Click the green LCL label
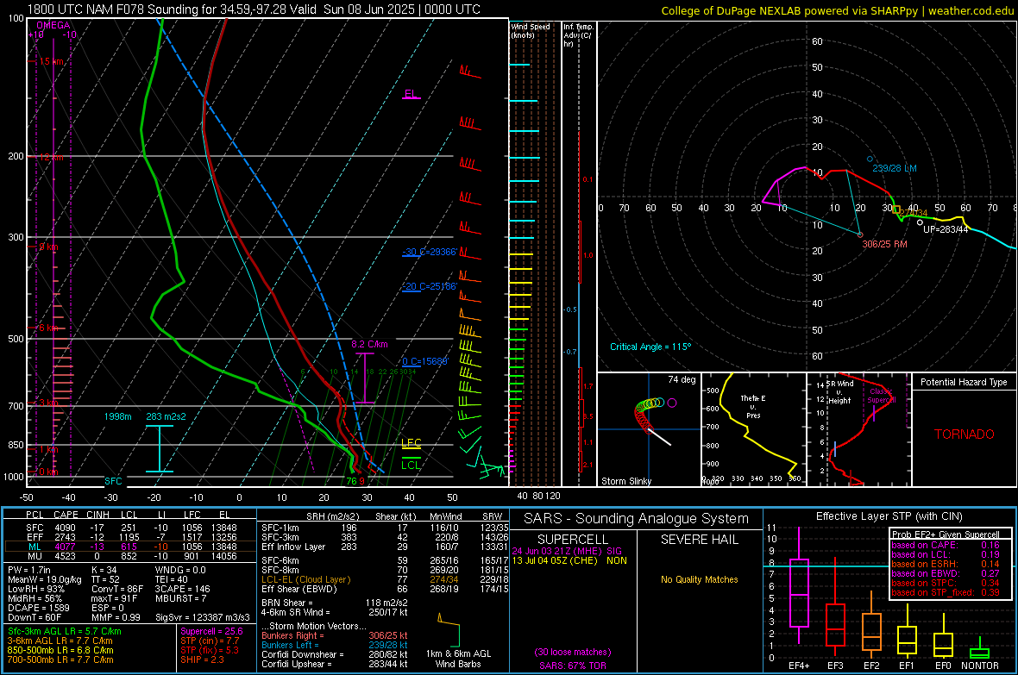This screenshot has height=675, width=1018. [x=411, y=465]
